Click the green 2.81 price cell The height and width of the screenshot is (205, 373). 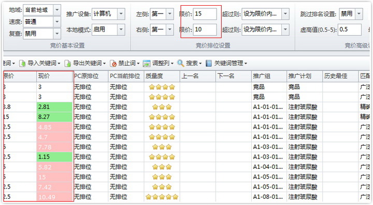click(54, 107)
